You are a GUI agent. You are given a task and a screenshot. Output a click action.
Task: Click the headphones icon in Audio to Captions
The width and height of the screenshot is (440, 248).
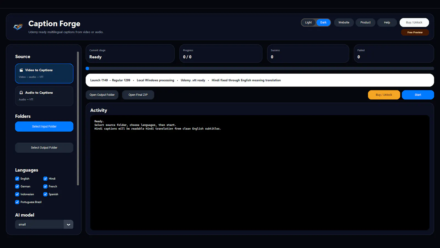coord(21,93)
